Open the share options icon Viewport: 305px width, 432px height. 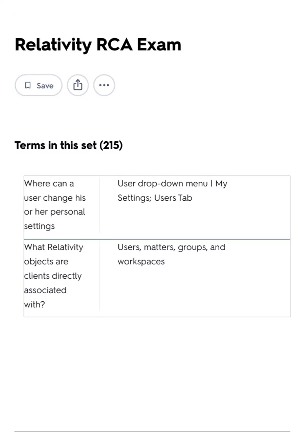[78, 85]
